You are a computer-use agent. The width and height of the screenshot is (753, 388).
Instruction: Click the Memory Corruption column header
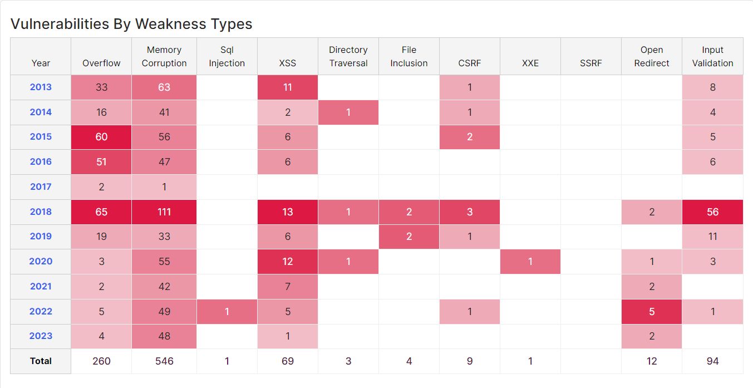click(x=164, y=56)
